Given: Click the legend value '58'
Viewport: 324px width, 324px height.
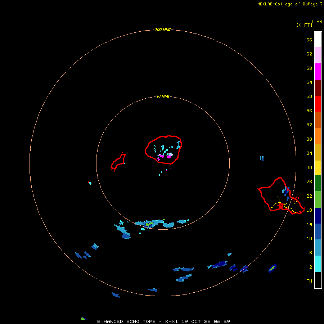Looking at the screenshot, I should pyautogui.click(x=309, y=68).
